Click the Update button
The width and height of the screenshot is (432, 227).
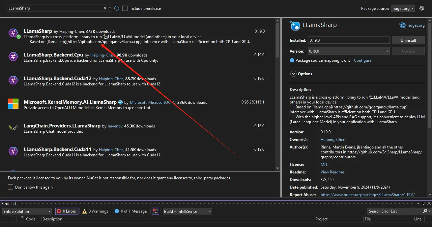pyautogui.click(x=408, y=51)
